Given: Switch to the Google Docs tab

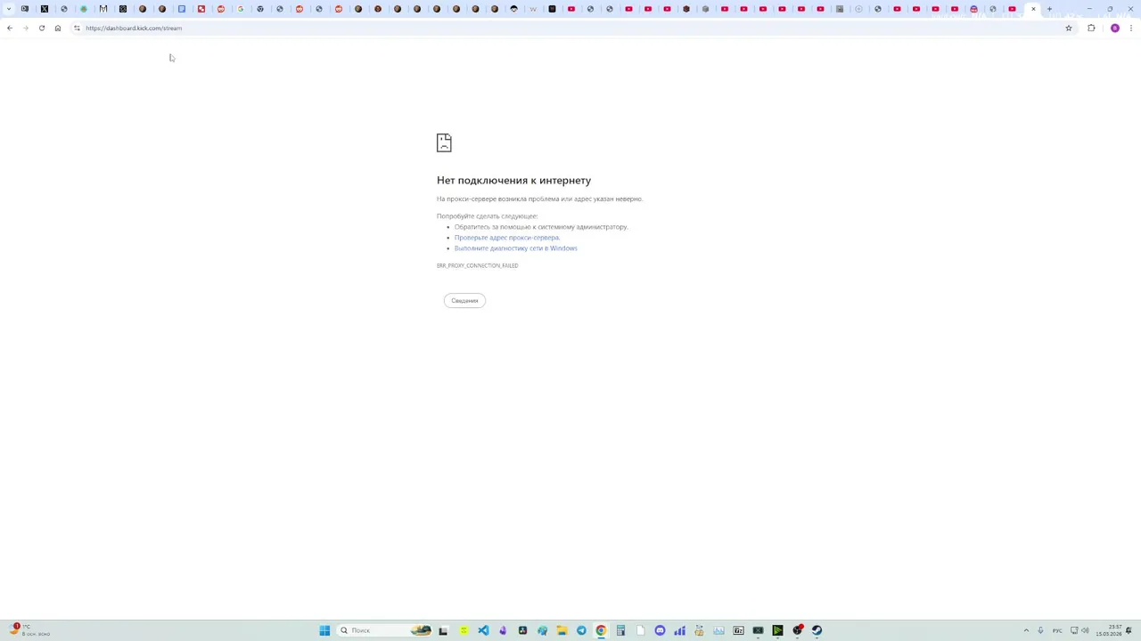Looking at the screenshot, I should 182,9.
